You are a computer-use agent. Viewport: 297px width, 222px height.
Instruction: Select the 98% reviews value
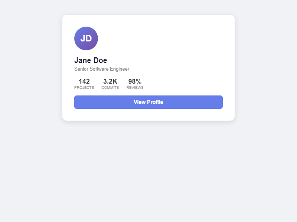click(135, 81)
